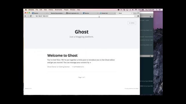Click the battery status icon
This screenshot has height=104, width=186.
point(143,10)
